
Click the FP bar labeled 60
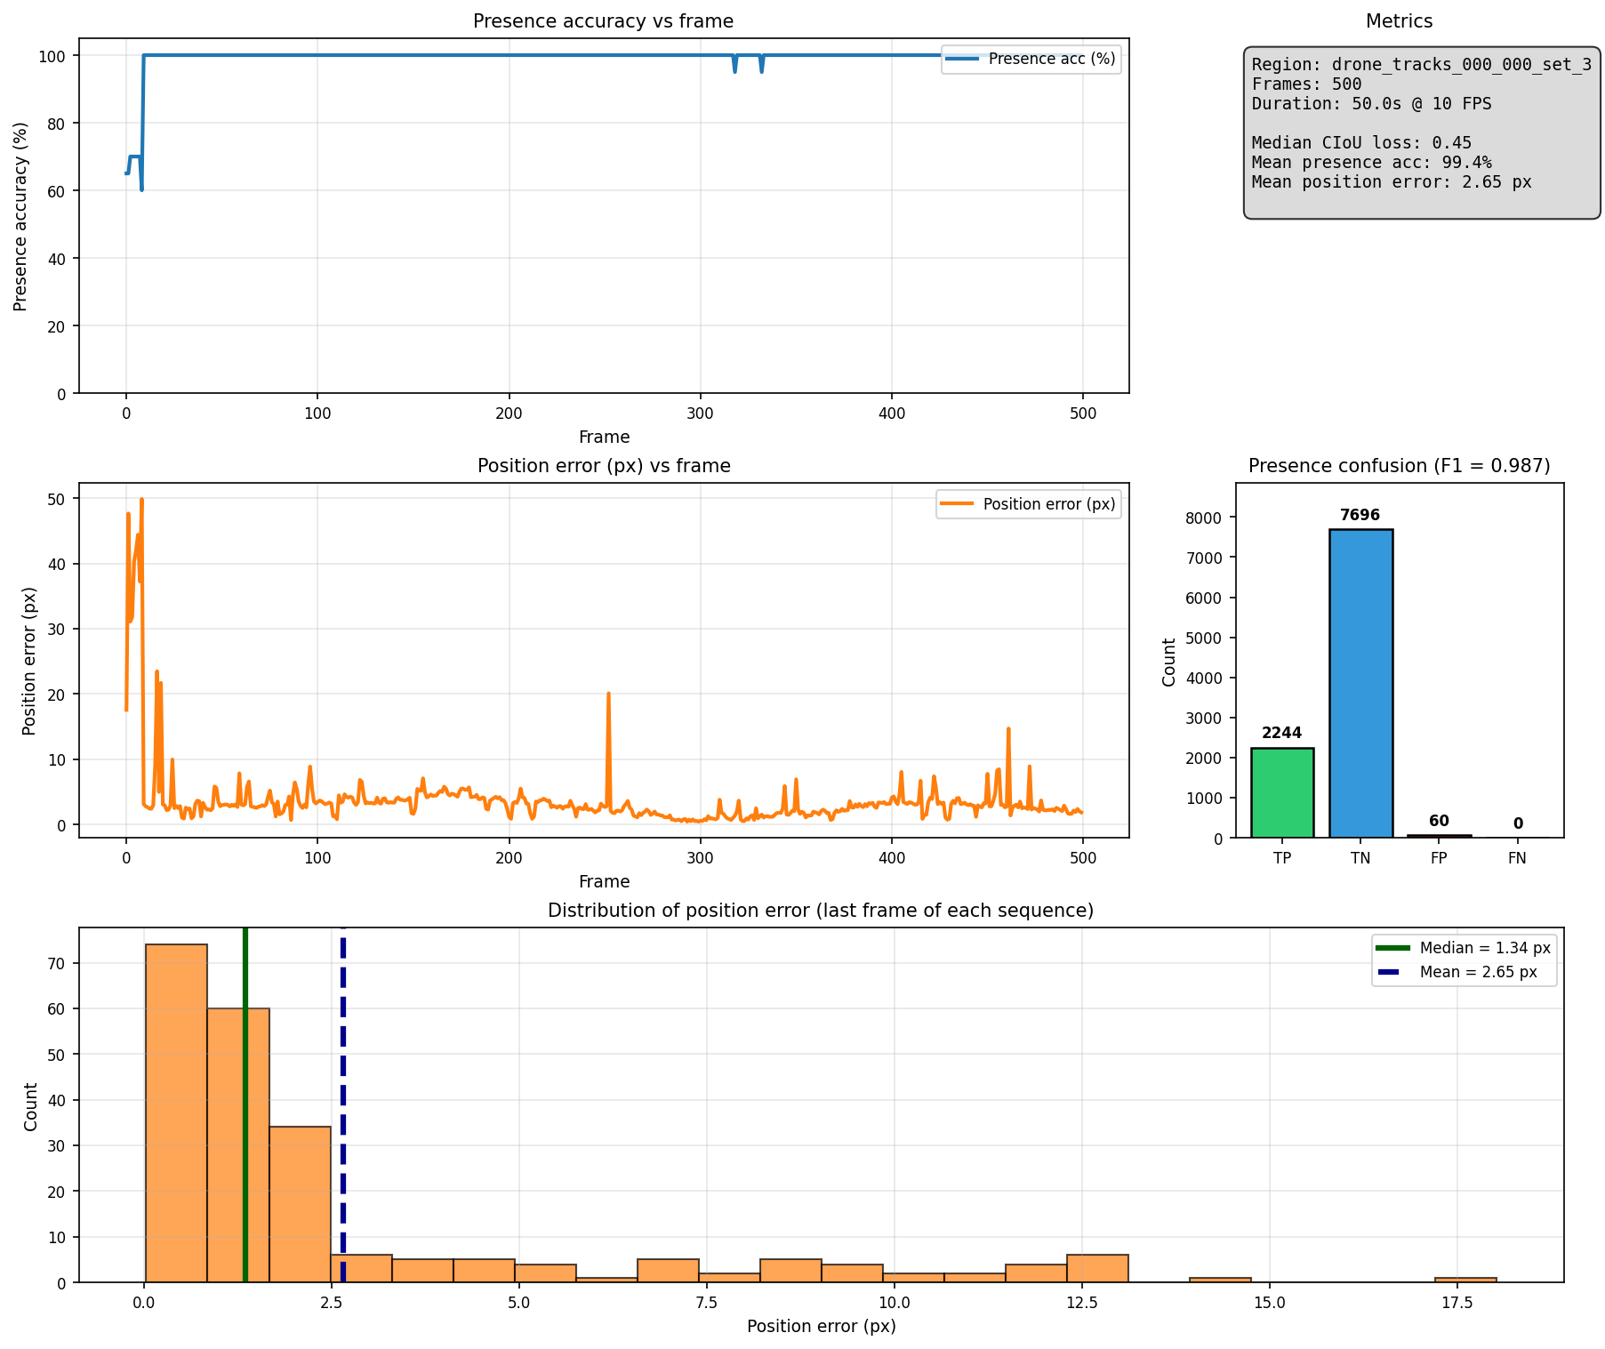[1439, 834]
